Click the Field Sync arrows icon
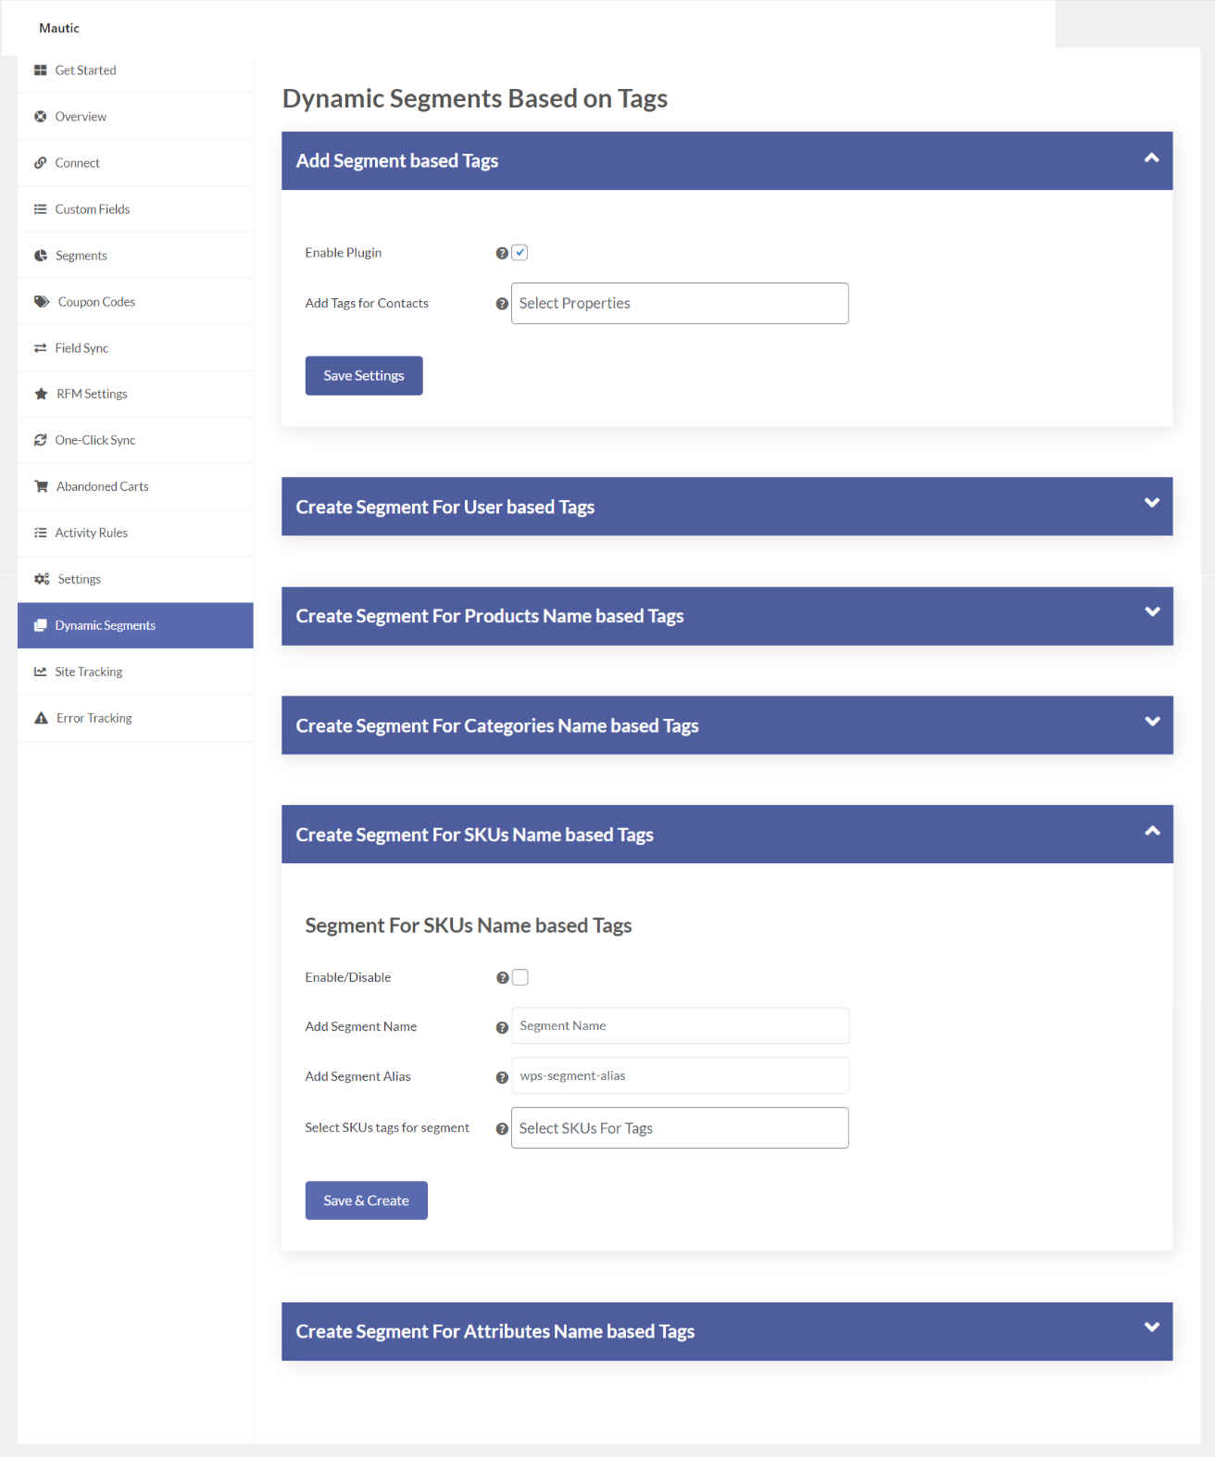 click(40, 348)
